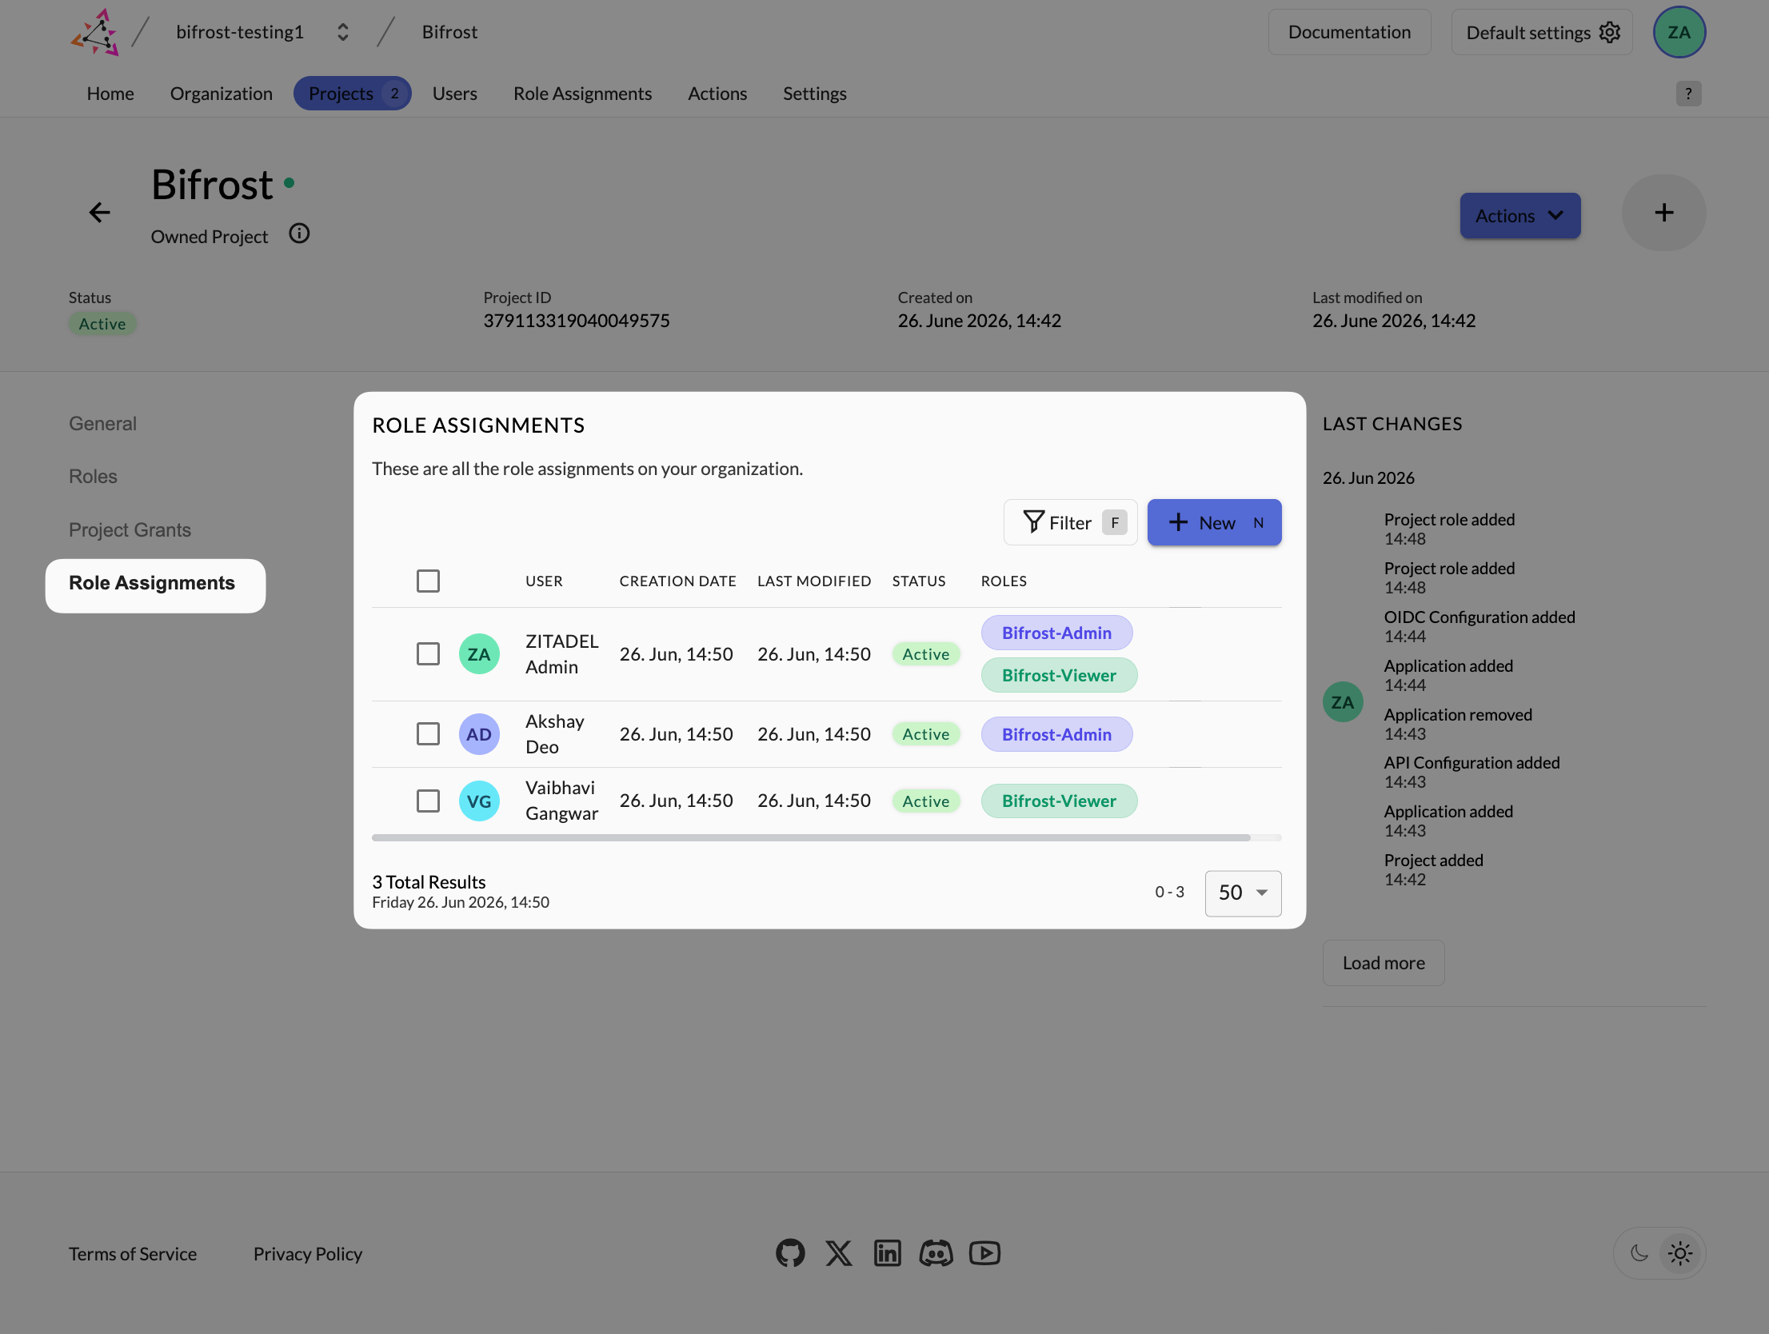
Task: Click ZITADEL Admin's Bifrost-Admin role chip
Action: click(1056, 633)
